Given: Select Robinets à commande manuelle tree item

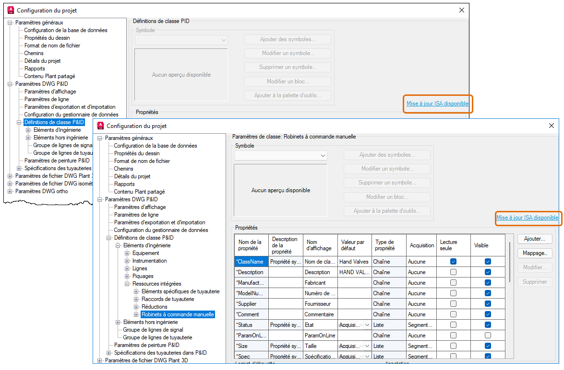Looking at the screenshot, I should click(178, 314).
